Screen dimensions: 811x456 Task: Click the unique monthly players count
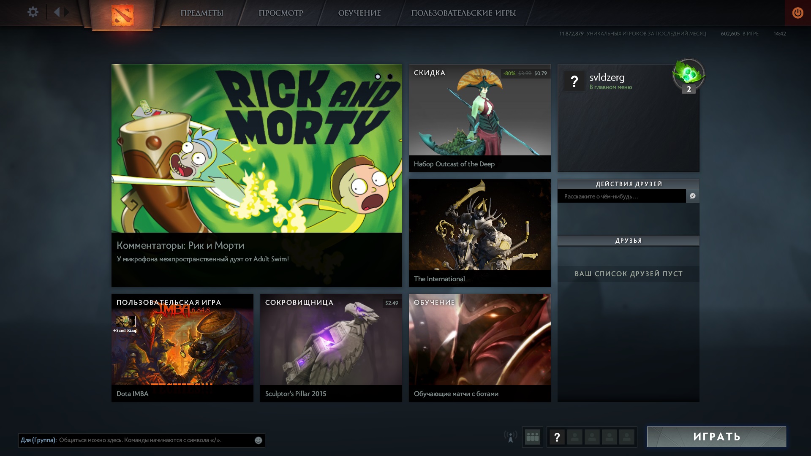click(x=632, y=34)
